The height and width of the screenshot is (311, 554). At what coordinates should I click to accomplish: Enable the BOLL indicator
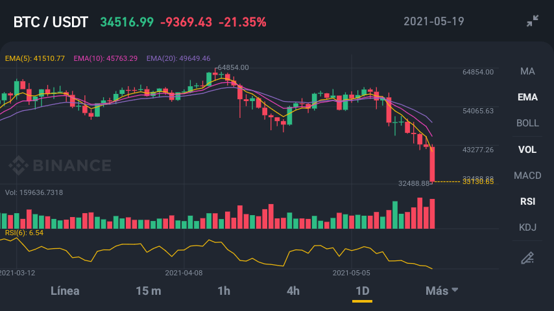pyautogui.click(x=527, y=123)
